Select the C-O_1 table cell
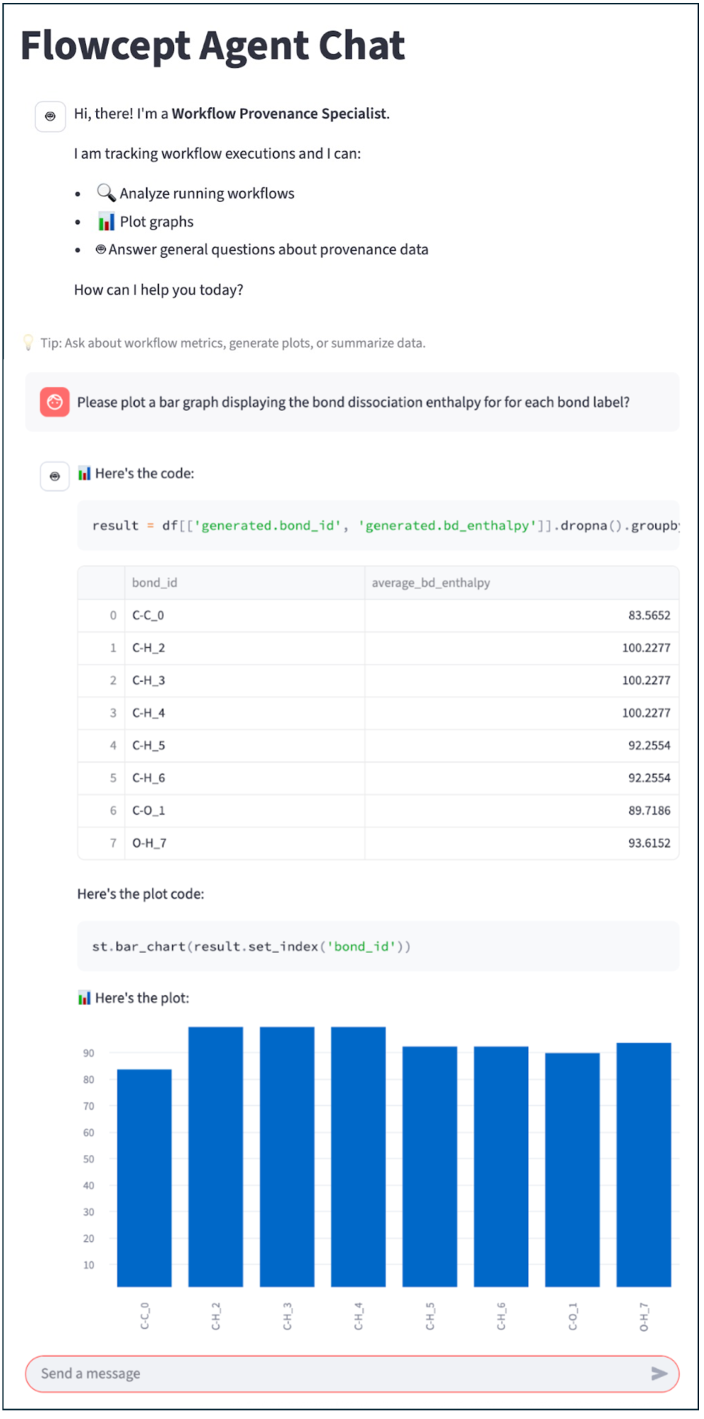Screen dimensions: 704x1419 (x=245, y=810)
